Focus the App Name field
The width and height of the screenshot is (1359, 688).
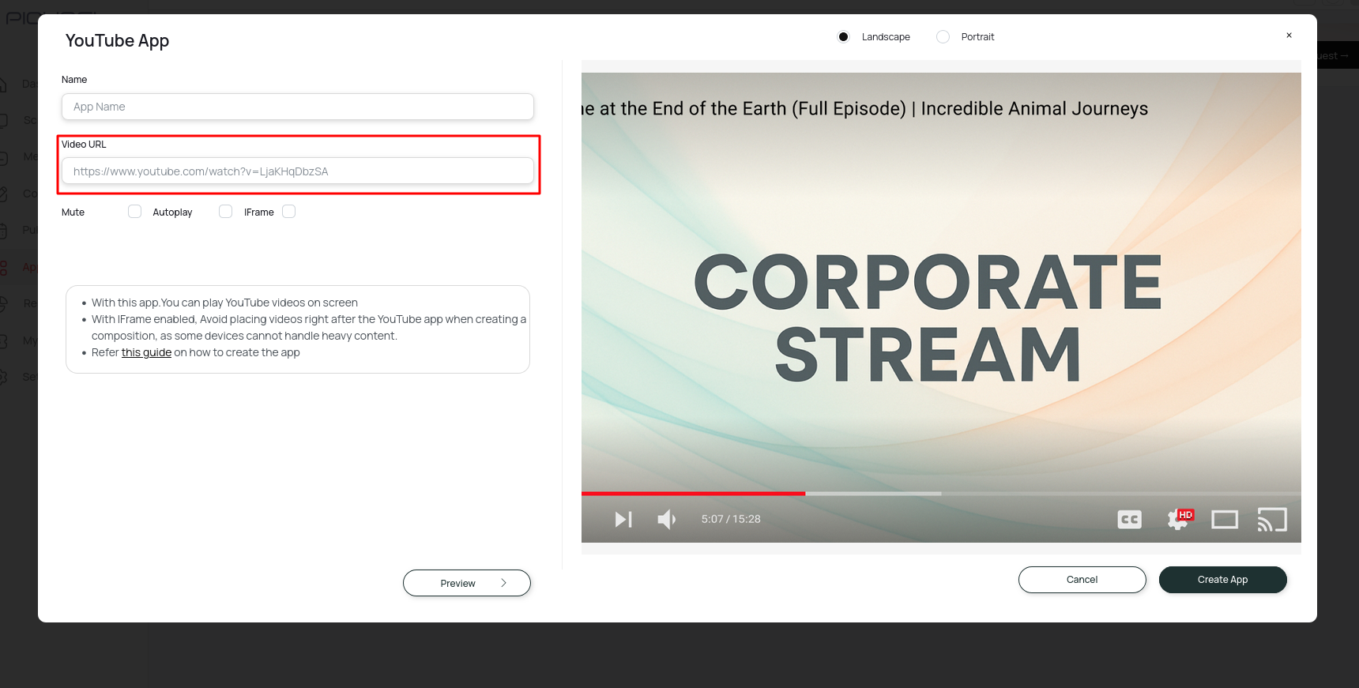click(x=298, y=107)
